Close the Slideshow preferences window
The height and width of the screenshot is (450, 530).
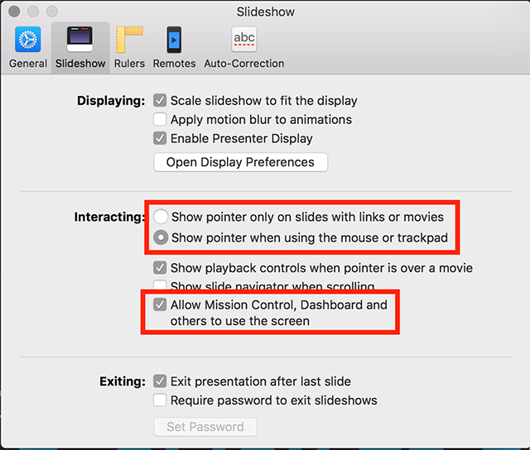[14, 11]
